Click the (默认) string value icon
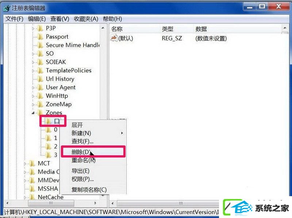292x218 pixels. click(114, 38)
